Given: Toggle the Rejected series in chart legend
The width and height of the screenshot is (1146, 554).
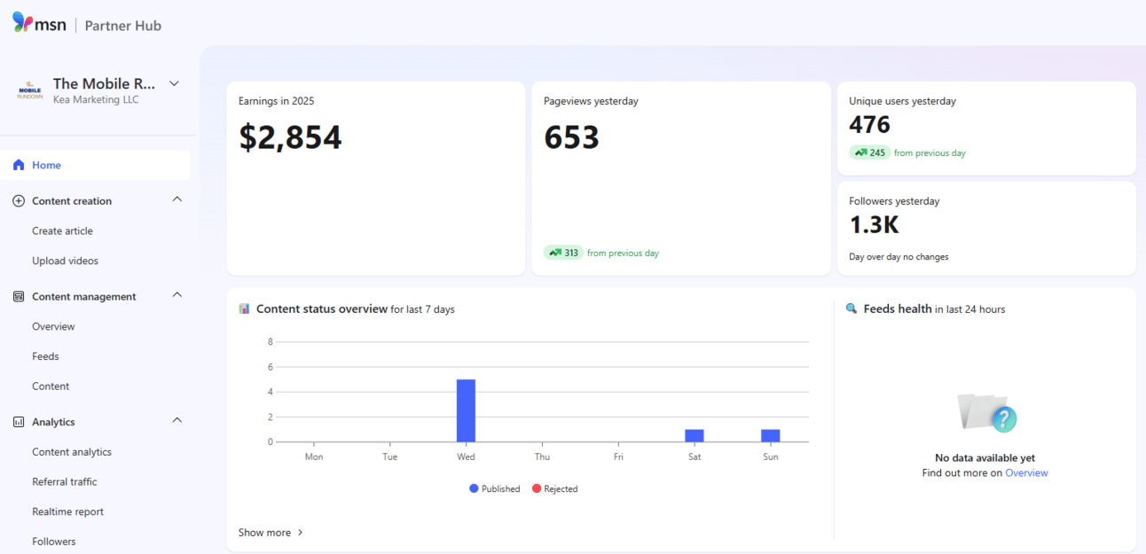Looking at the screenshot, I should (554, 488).
